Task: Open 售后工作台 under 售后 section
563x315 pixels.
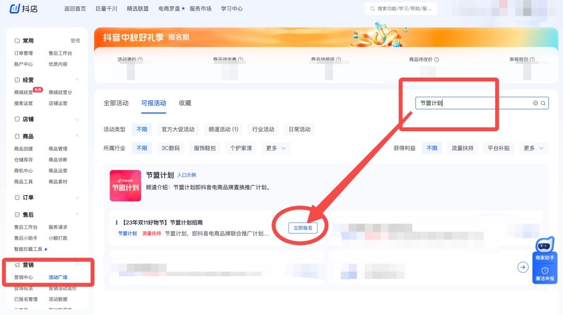Action: click(x=26, y=227)
